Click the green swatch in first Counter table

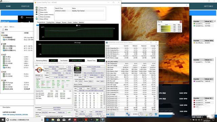click(x=194, y=24)
